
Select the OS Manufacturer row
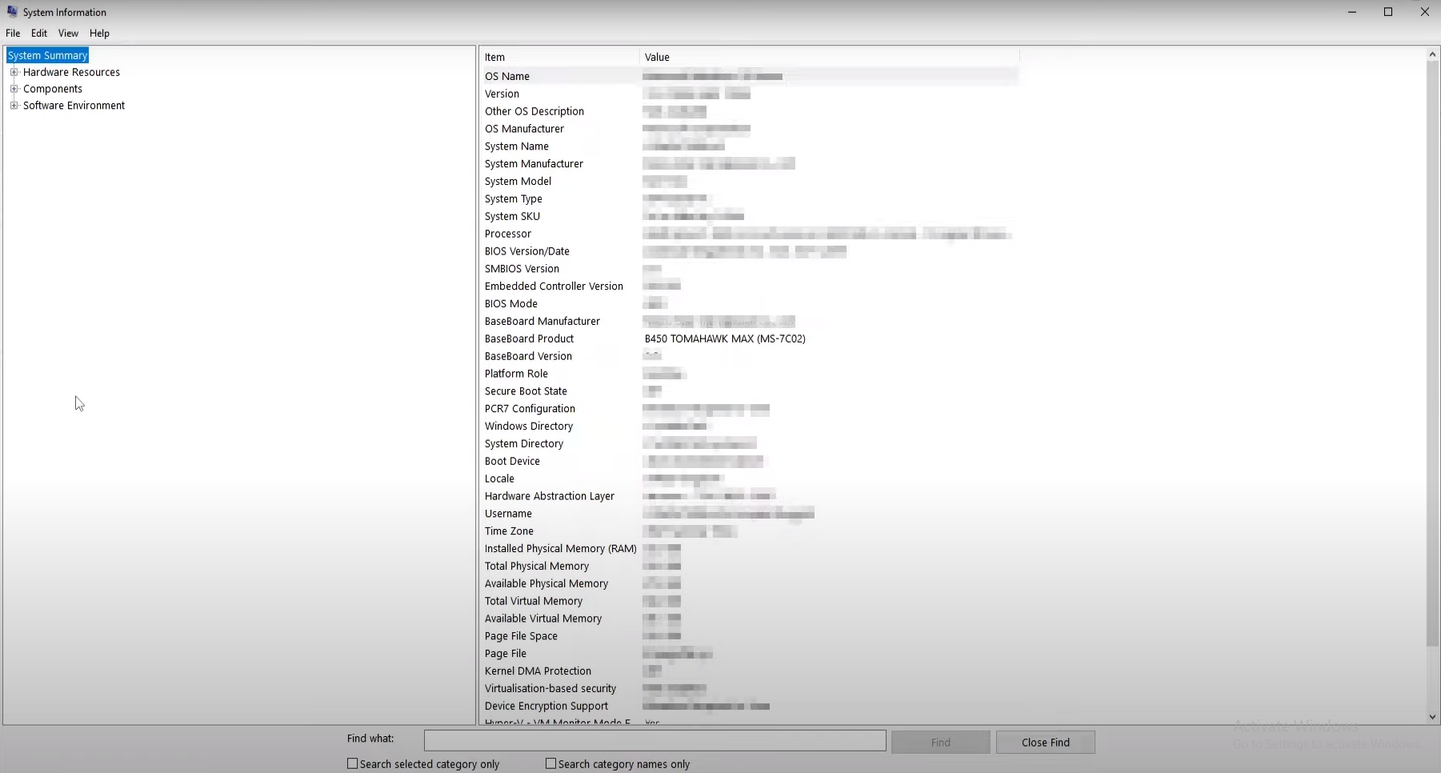(x=750, y=129)
